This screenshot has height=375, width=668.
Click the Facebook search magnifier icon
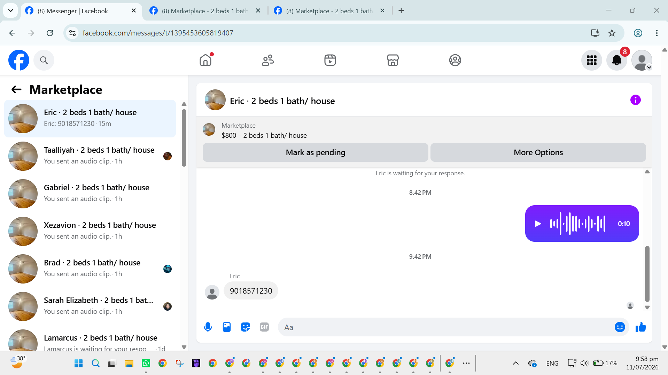point(44,60)
